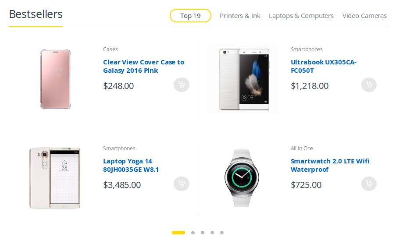Open Laptops & Computers tab
403x244 pixels.
[x=301, y=16]
